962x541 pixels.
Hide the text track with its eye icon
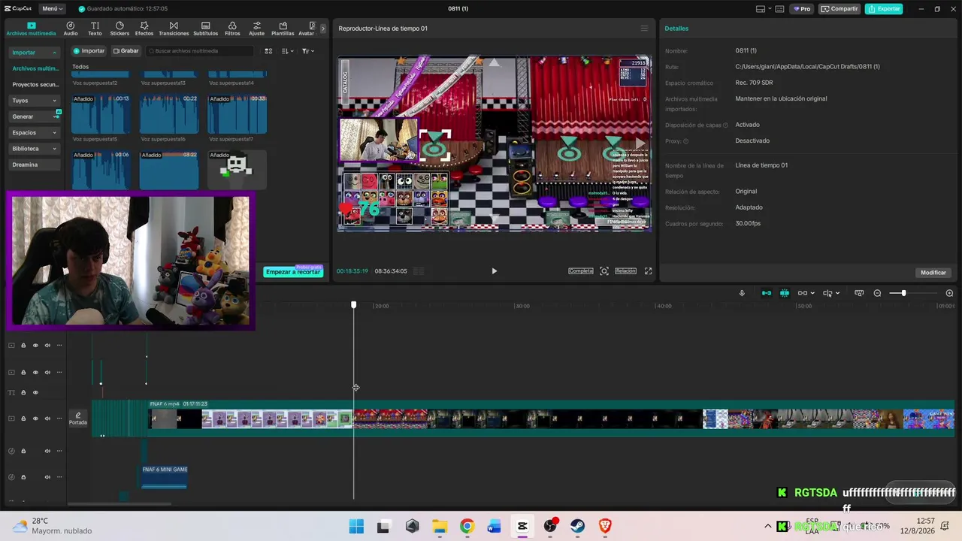35,392
